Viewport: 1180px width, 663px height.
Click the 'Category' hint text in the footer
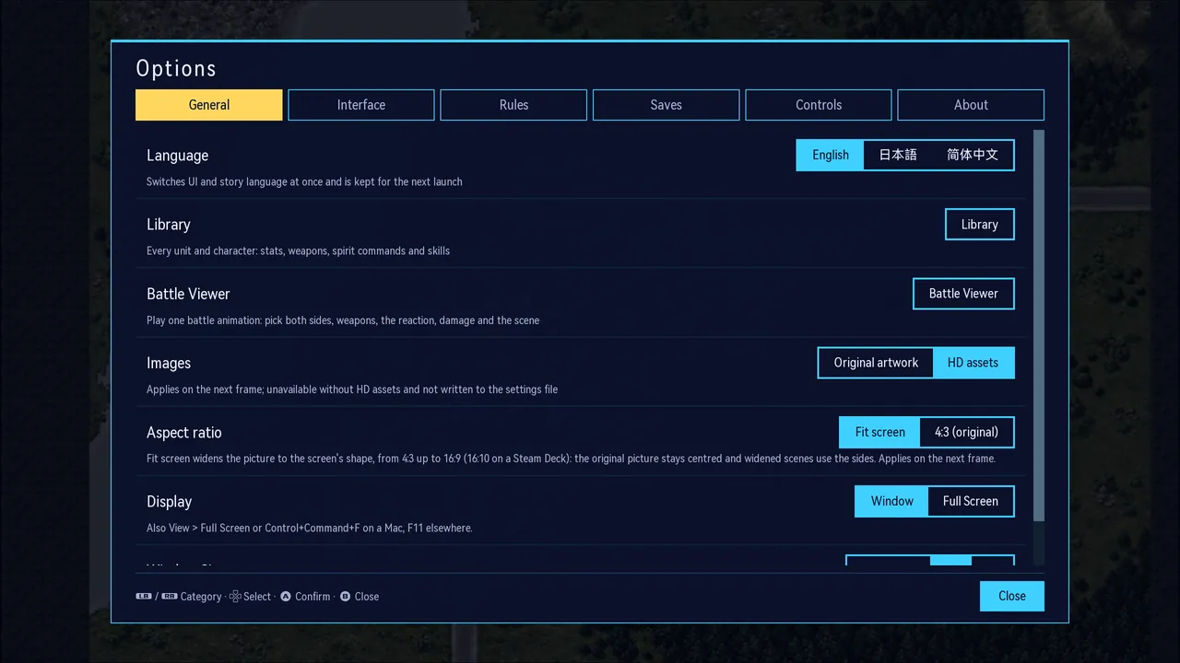[x=201, y=597]
